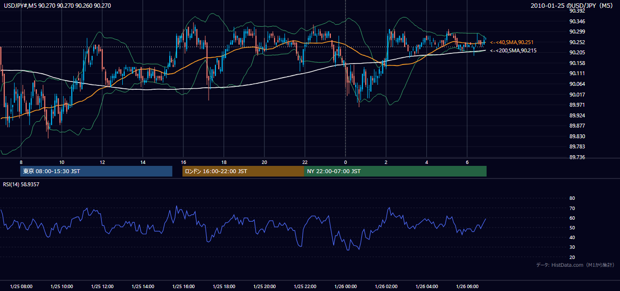Click the 89.830 price axis label
Image resolution: width=620 pixels, height=291 pixels.
click(576, 136)
